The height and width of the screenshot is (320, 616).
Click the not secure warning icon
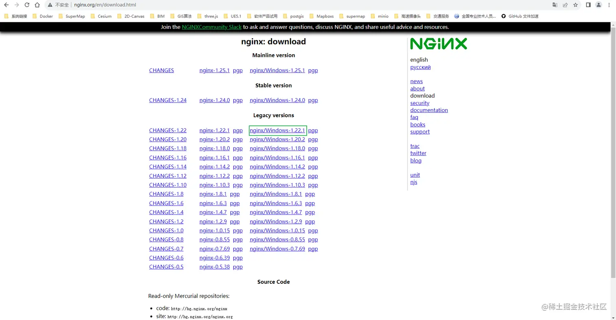point(50,5)
